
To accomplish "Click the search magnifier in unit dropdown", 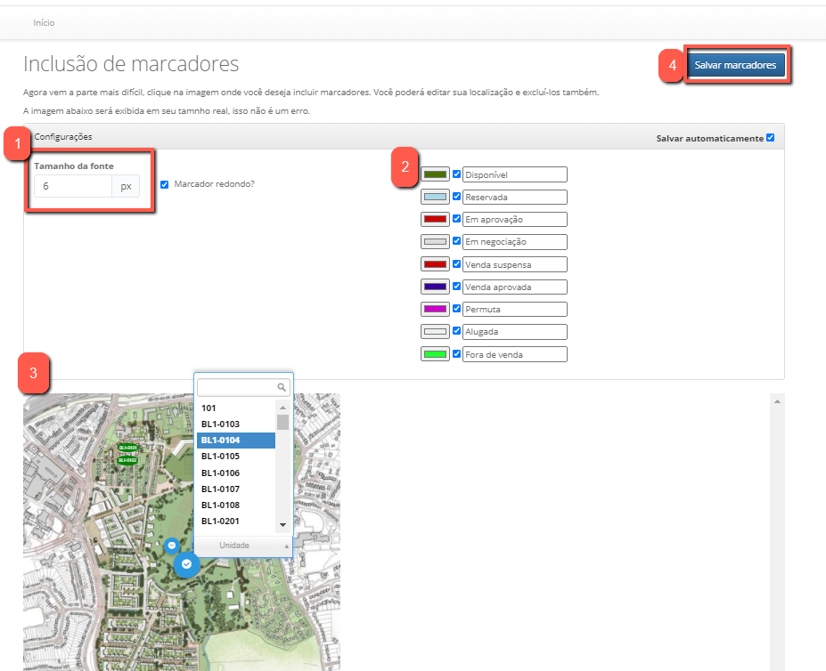I will [x=282, y=387].
